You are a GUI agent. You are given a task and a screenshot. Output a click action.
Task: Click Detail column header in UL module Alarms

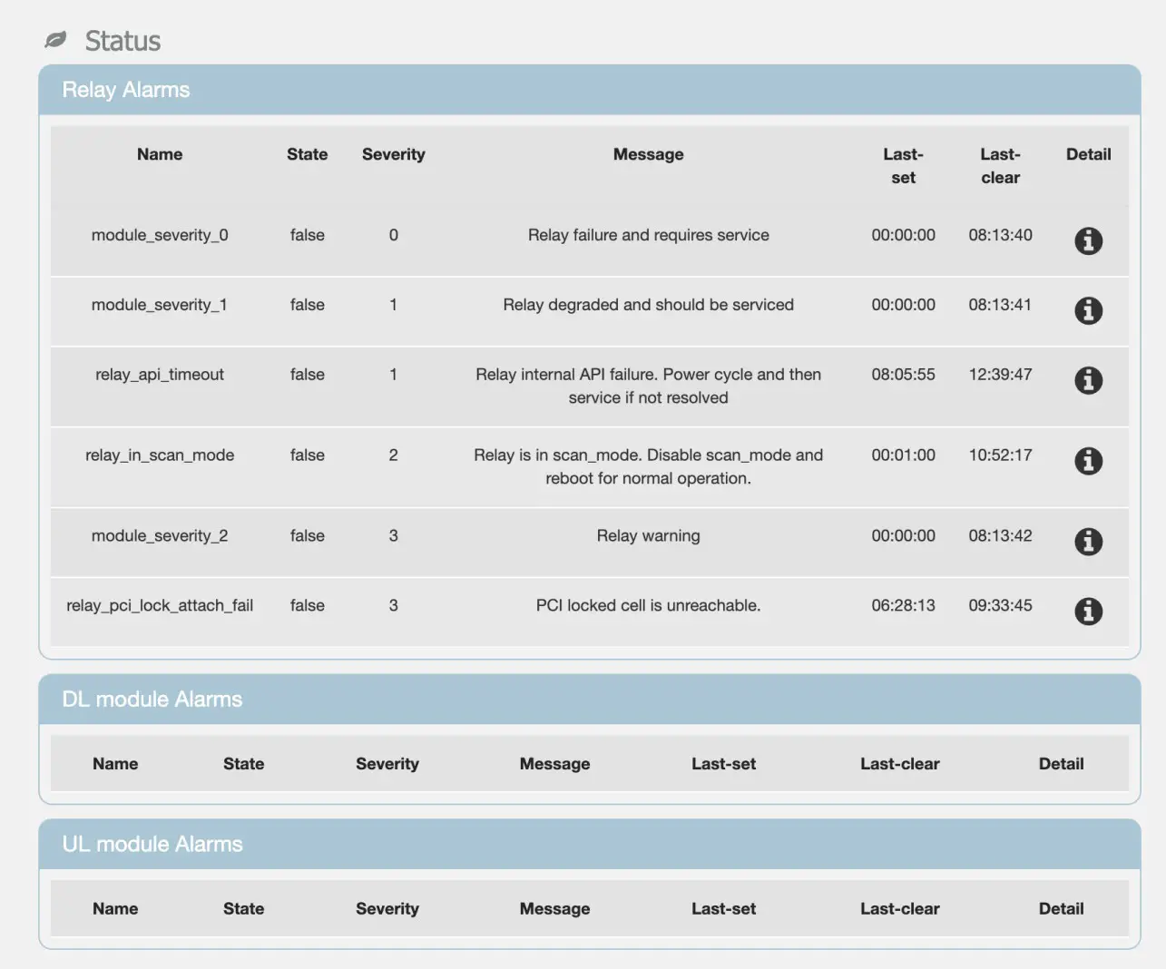pos(1062,909)
